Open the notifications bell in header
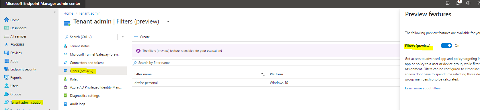This screenshot has width=480, height=110. point(458,3)
